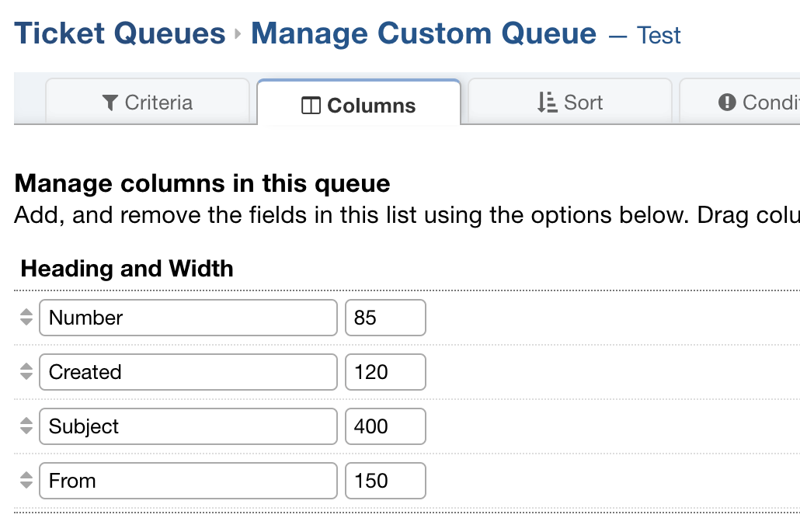This screenshot has width=800, height=525.
Task: Select the width field showing 120
Action: (385, 372)
